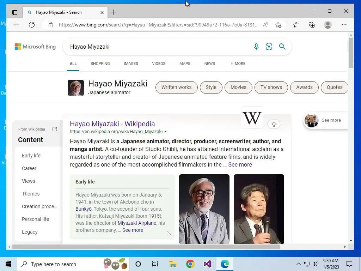Expand the Early life card arrow
Viewport: 361px width, 271px height.
pos(169,233)
